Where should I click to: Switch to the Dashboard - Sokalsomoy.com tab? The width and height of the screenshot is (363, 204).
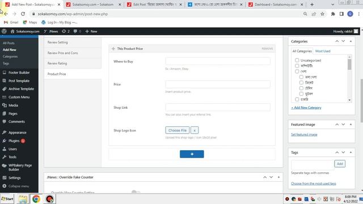pos(276,5)
